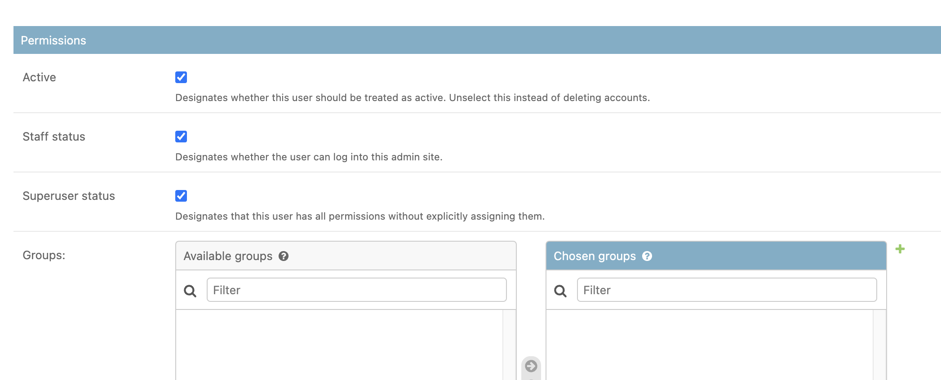The height and width of the screenshot is (380, 941).
Task: Toggle the Superuser status checkbox
Action: point(181,196)
